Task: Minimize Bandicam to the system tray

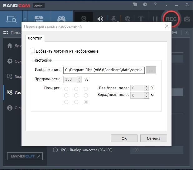Action: [x=166, y=5]
